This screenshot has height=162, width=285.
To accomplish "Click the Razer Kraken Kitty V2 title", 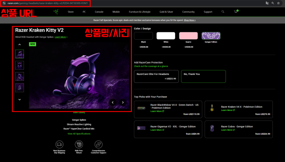I will coord(39,30).
